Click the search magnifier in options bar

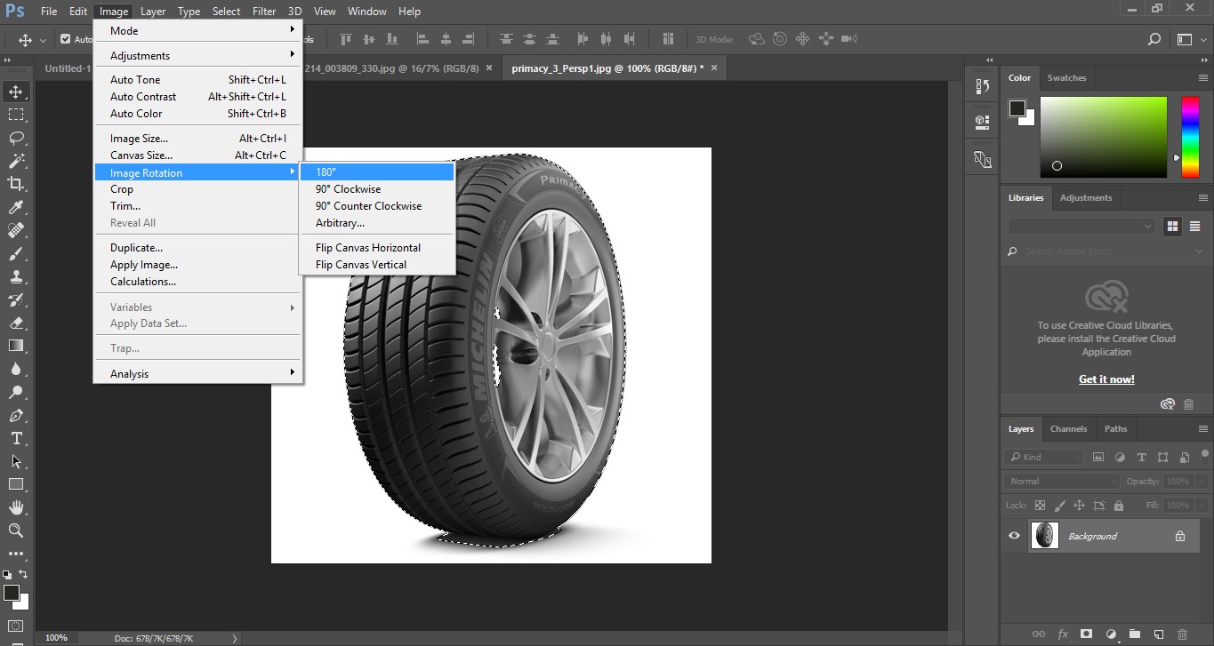tap(1154, 39)
